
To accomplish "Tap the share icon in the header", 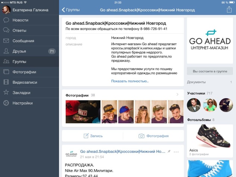I will click(229, 9).
